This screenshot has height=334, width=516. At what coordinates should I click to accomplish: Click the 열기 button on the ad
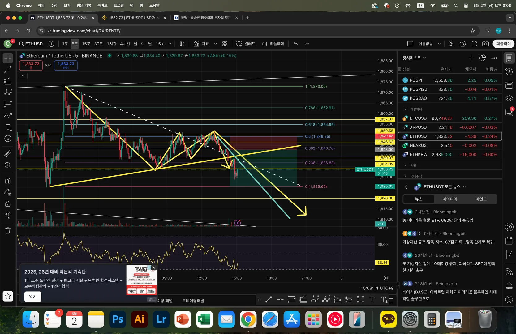(33, 297)
